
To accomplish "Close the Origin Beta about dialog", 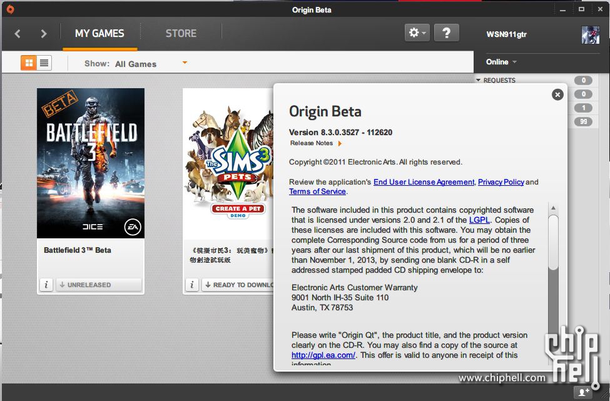I will pos(557,94).
